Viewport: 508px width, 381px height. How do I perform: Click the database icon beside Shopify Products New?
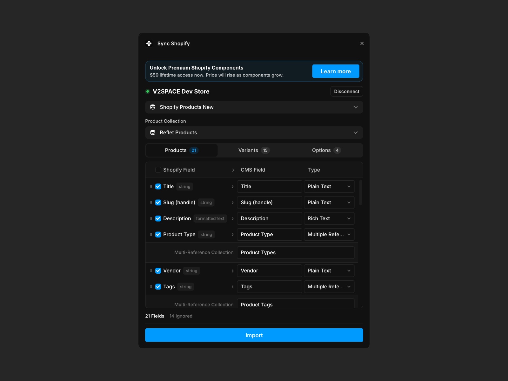(153, 107)
